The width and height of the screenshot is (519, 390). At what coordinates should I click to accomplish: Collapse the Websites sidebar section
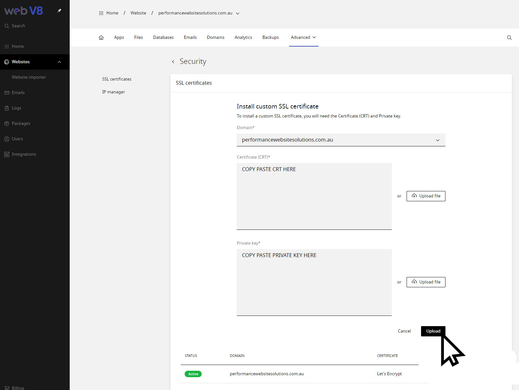[59, 62]
